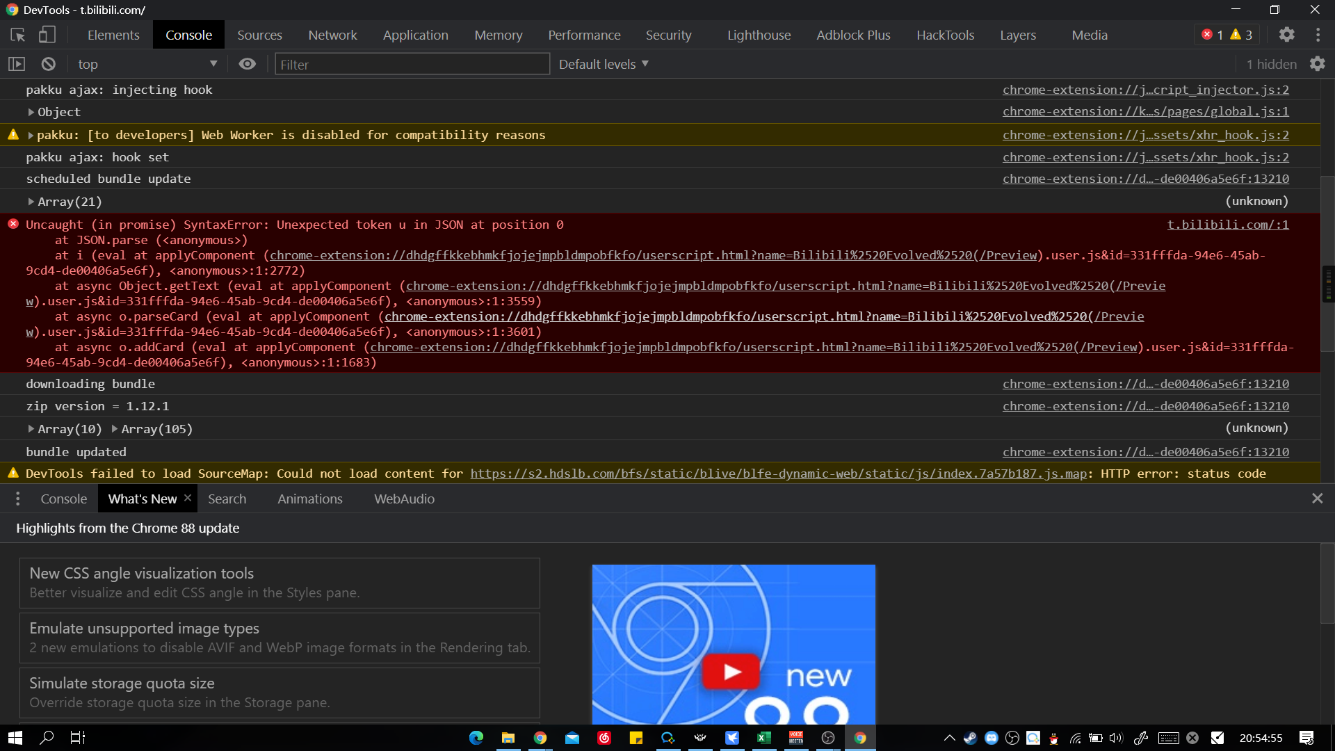Open DevTools settings gear
Screen dimensions: 1335x751
1287,34
